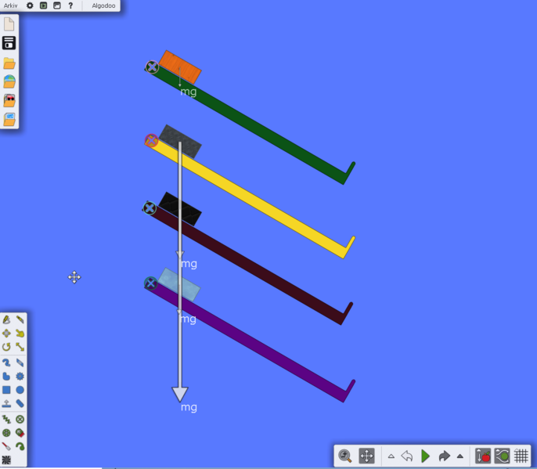Expand the redo history arrow

click(x=460, y=456)
